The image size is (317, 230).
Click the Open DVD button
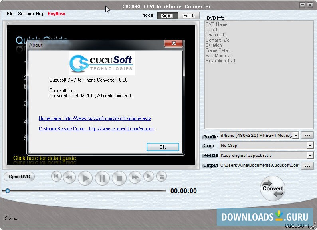coord(19,176)
